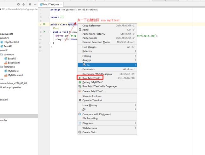Select Run 'MyUITest' with Coverage
This screenshot has width=205, height=155.
pyautogui.click(x=107, y=86)
